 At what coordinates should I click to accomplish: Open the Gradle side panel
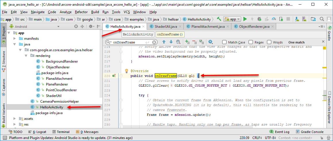pos(330,33)
